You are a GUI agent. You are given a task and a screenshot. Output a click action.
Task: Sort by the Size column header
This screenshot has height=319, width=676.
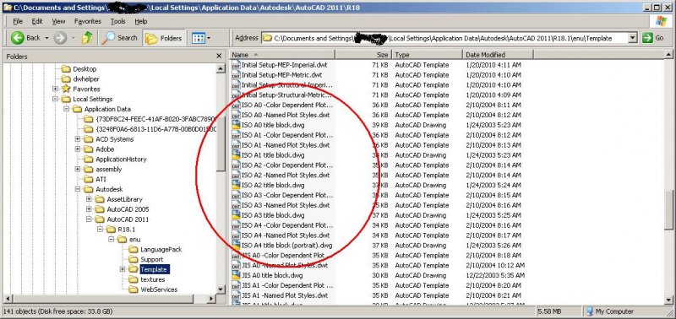[x=363, y=55]
